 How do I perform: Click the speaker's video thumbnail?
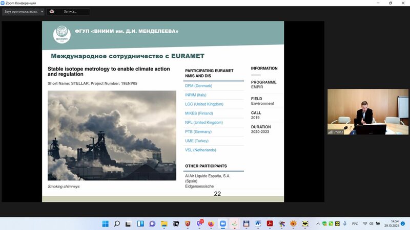(x=368, y=112)
